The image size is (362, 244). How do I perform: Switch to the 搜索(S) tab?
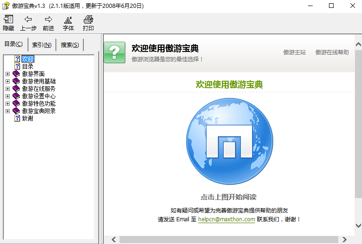point(70,45)
